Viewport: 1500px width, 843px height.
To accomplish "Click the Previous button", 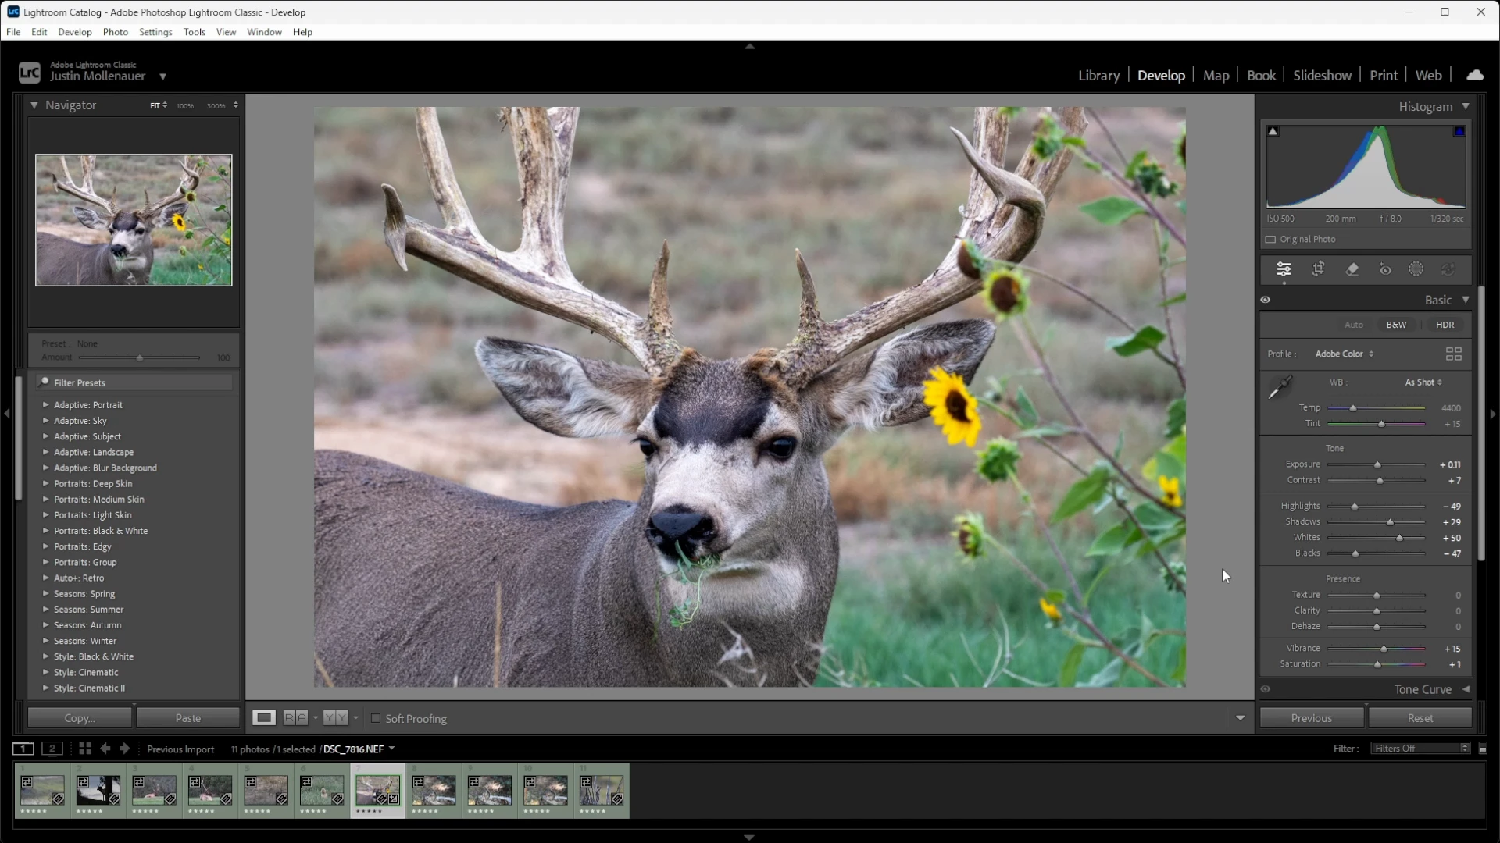I will (1312, 718).
